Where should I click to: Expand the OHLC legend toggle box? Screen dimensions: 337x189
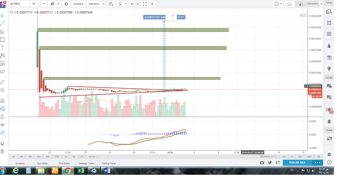coord(12,12)
